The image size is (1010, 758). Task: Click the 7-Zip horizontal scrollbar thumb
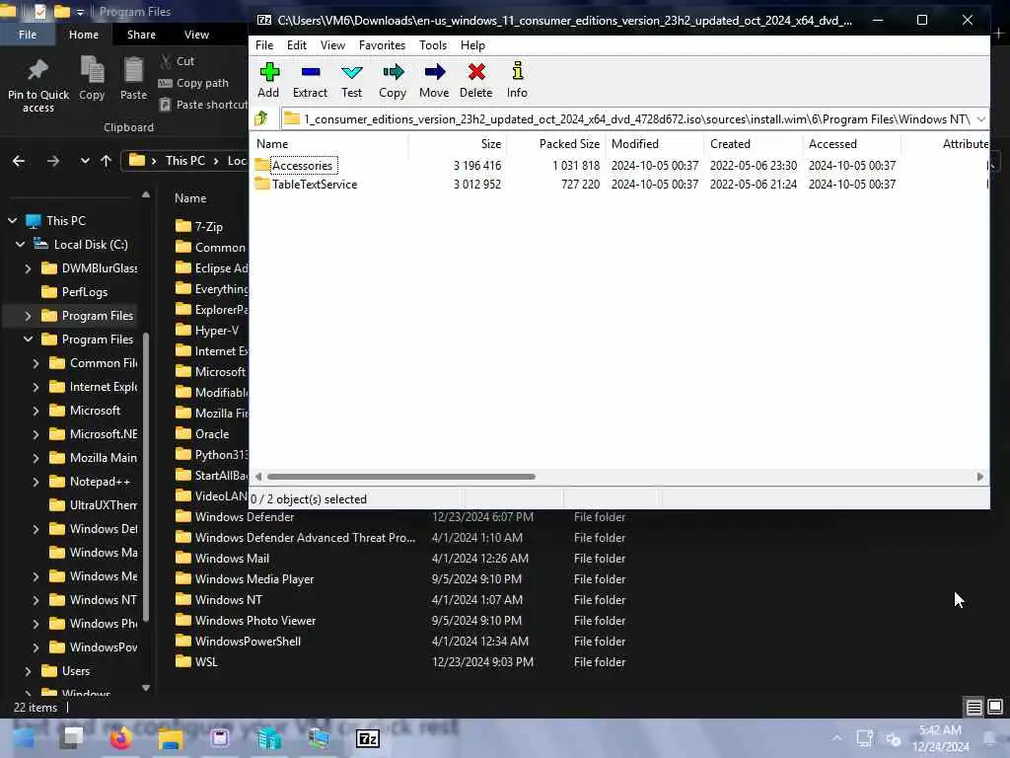pos(400,477)
